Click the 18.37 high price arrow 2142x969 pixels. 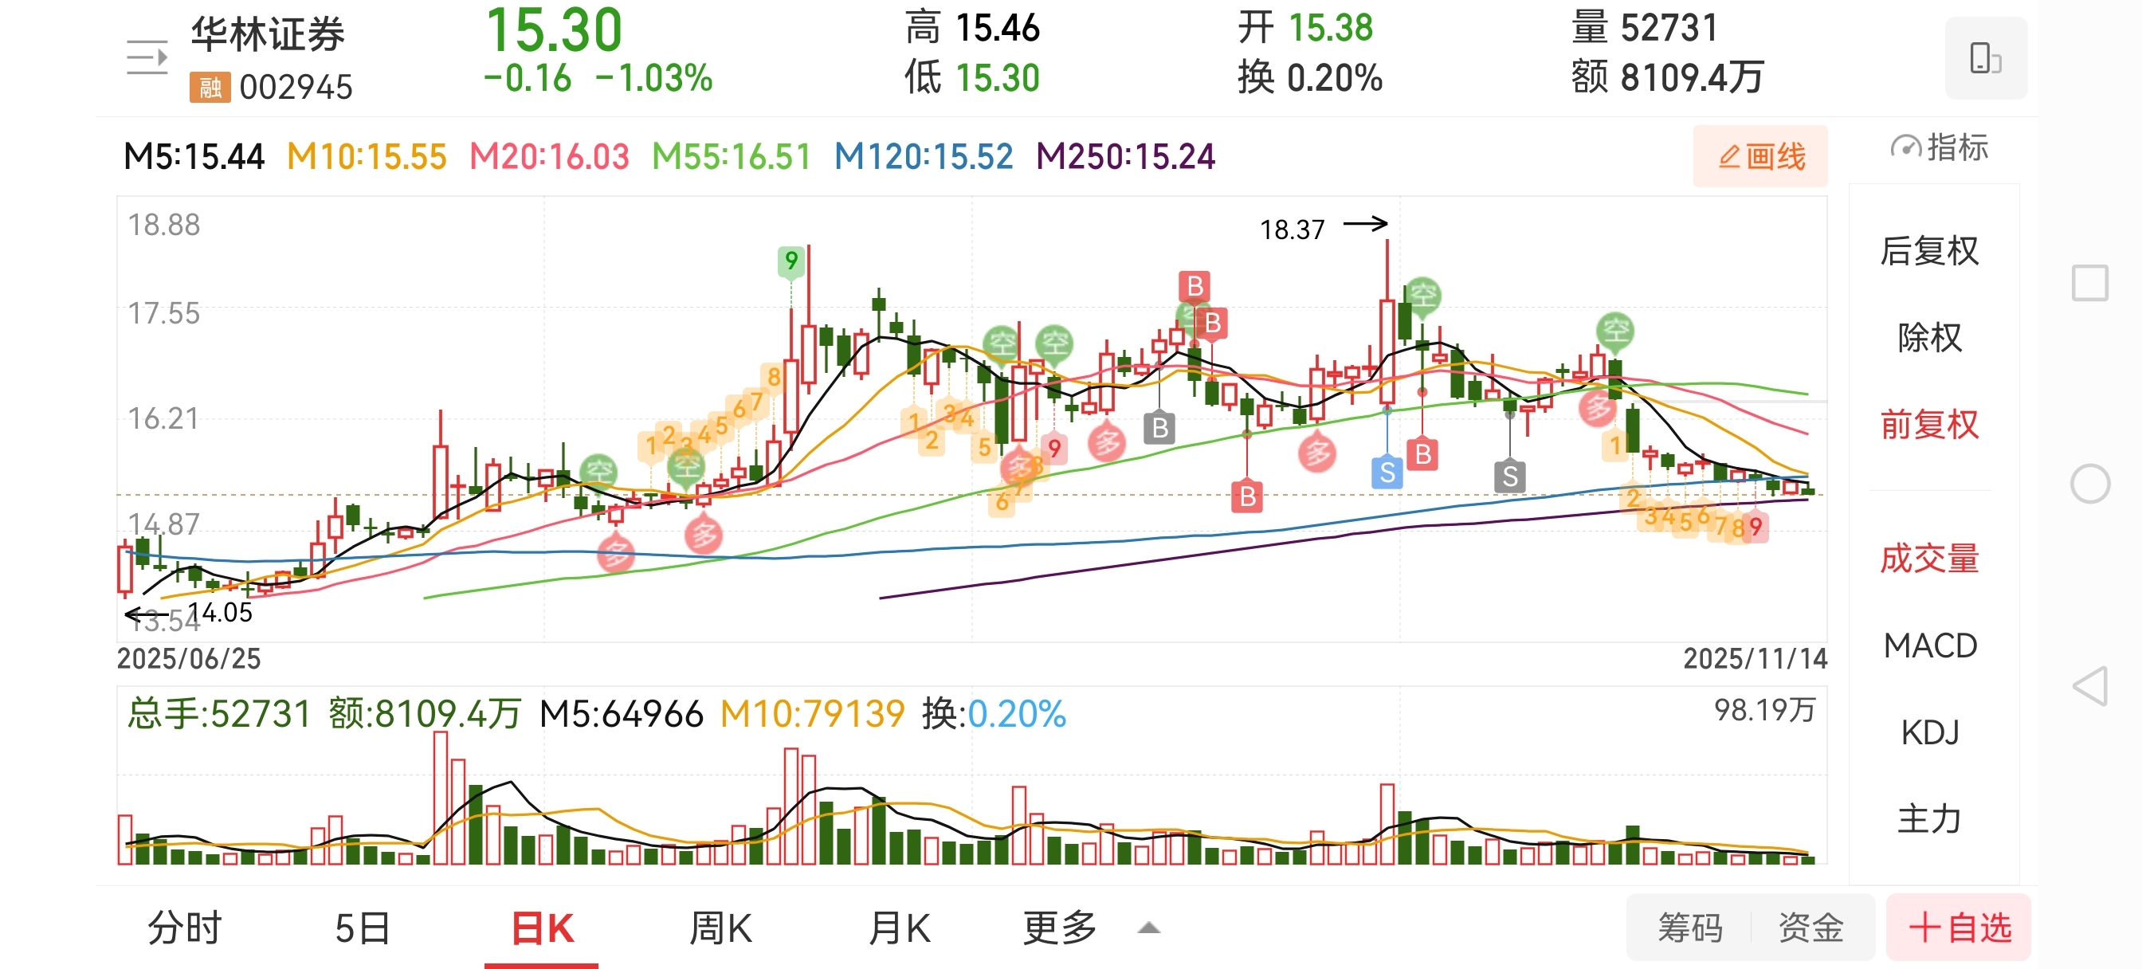[1364, 224]
